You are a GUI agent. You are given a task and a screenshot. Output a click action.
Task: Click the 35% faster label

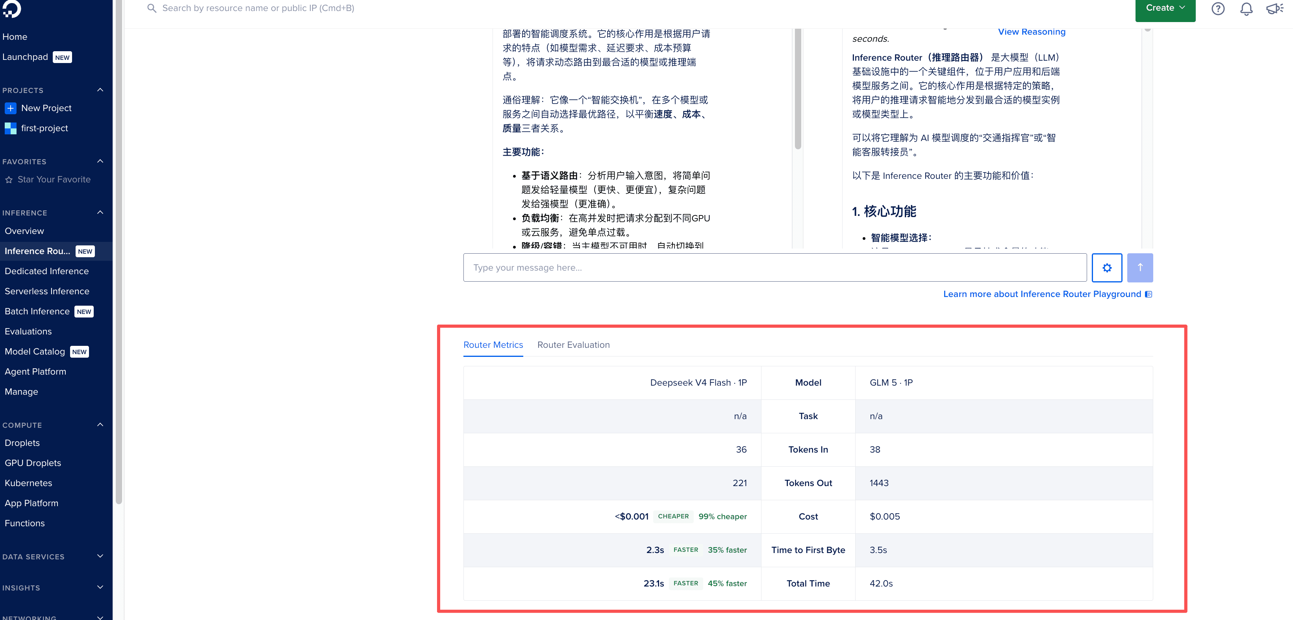pyautogui.click(x=727, y=550)
